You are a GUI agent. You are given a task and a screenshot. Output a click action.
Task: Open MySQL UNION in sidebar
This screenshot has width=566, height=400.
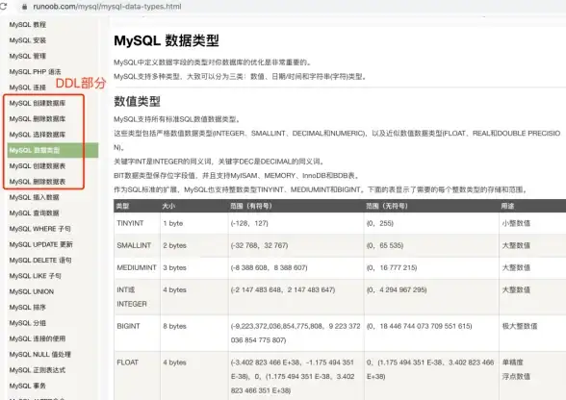32,291
